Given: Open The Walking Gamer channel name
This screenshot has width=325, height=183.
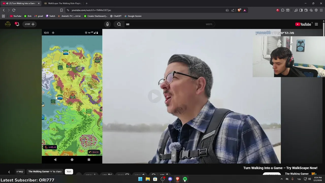Looking at the screenshot, I should point(297,174).
